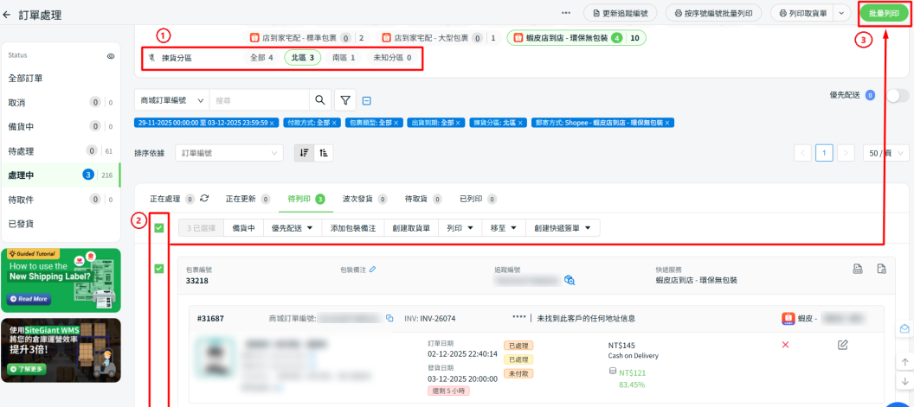The width and height of the screenshot is (914, 407).
Task: Click the red X on order #31687
Action: 785,345
